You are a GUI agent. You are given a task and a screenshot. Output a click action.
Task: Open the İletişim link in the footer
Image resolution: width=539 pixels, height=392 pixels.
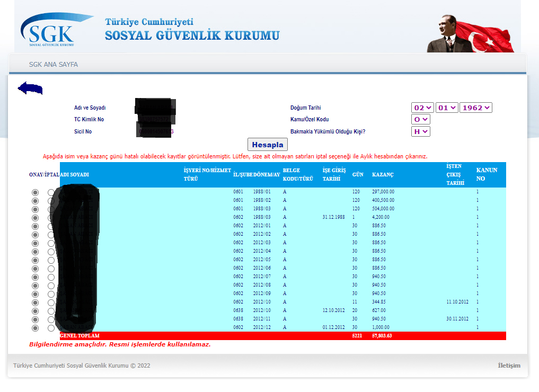(509, 366)
